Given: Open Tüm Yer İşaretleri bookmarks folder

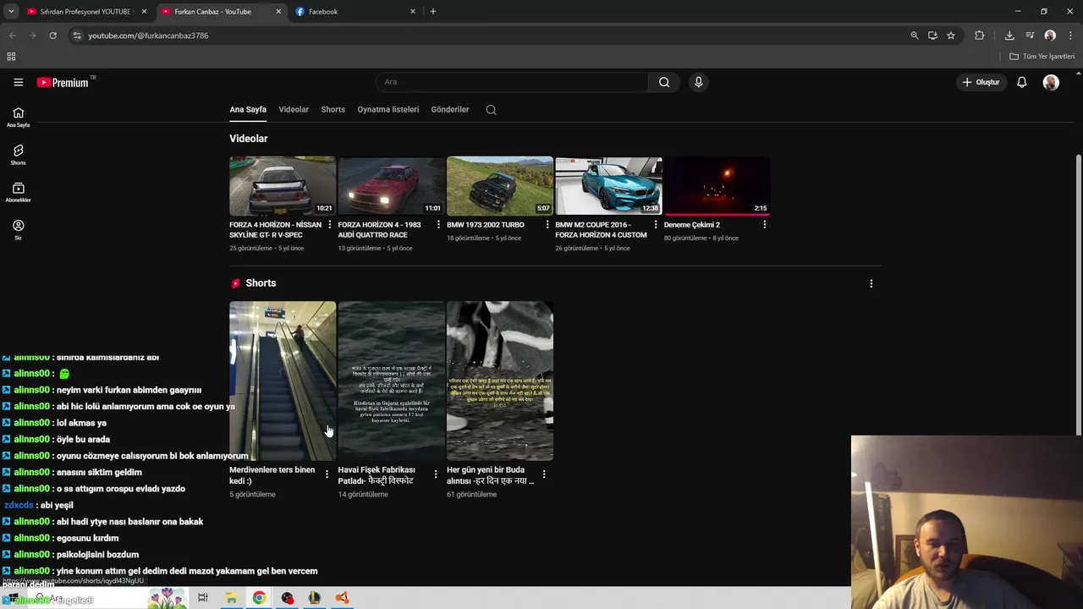Looking at the screenshot, I should click(1042, 57).
